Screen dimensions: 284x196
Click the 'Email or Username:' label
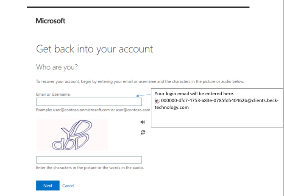(x=53, y=94)
